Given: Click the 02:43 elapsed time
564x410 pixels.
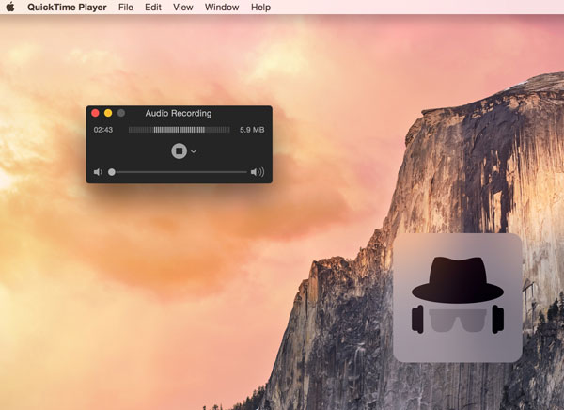Looking at the screenshot, I should [x=103, y=130].
